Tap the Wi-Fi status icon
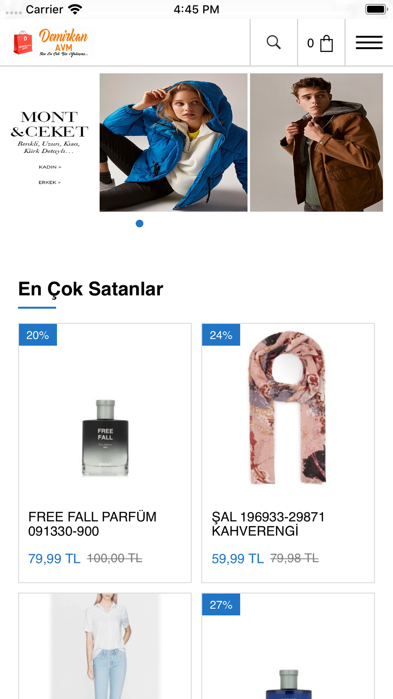 (x=75, y=9)
